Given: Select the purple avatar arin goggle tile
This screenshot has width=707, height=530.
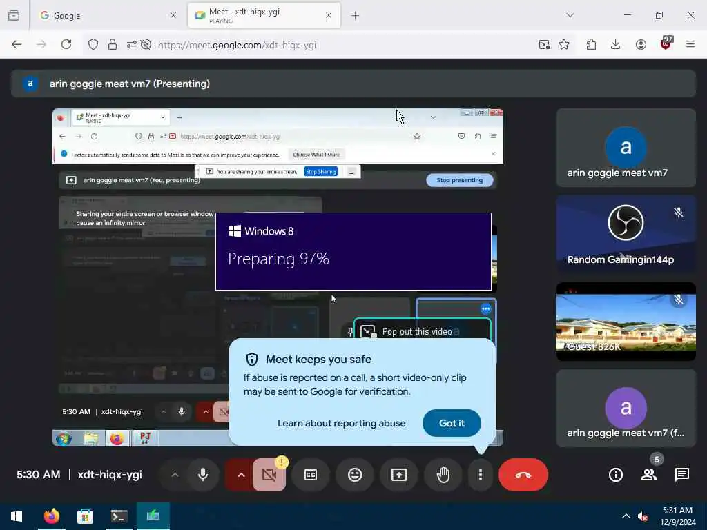Looking at the screenshot, I should (626, 409).
